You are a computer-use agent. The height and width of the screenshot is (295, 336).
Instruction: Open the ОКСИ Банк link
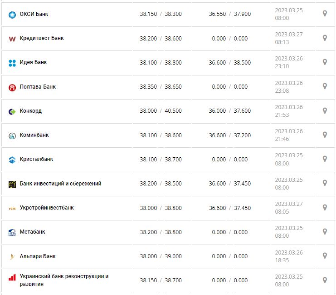[34, 14]
